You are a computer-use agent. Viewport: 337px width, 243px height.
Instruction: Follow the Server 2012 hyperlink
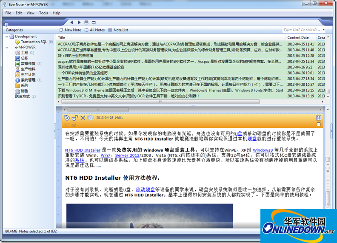coord(127,155)
